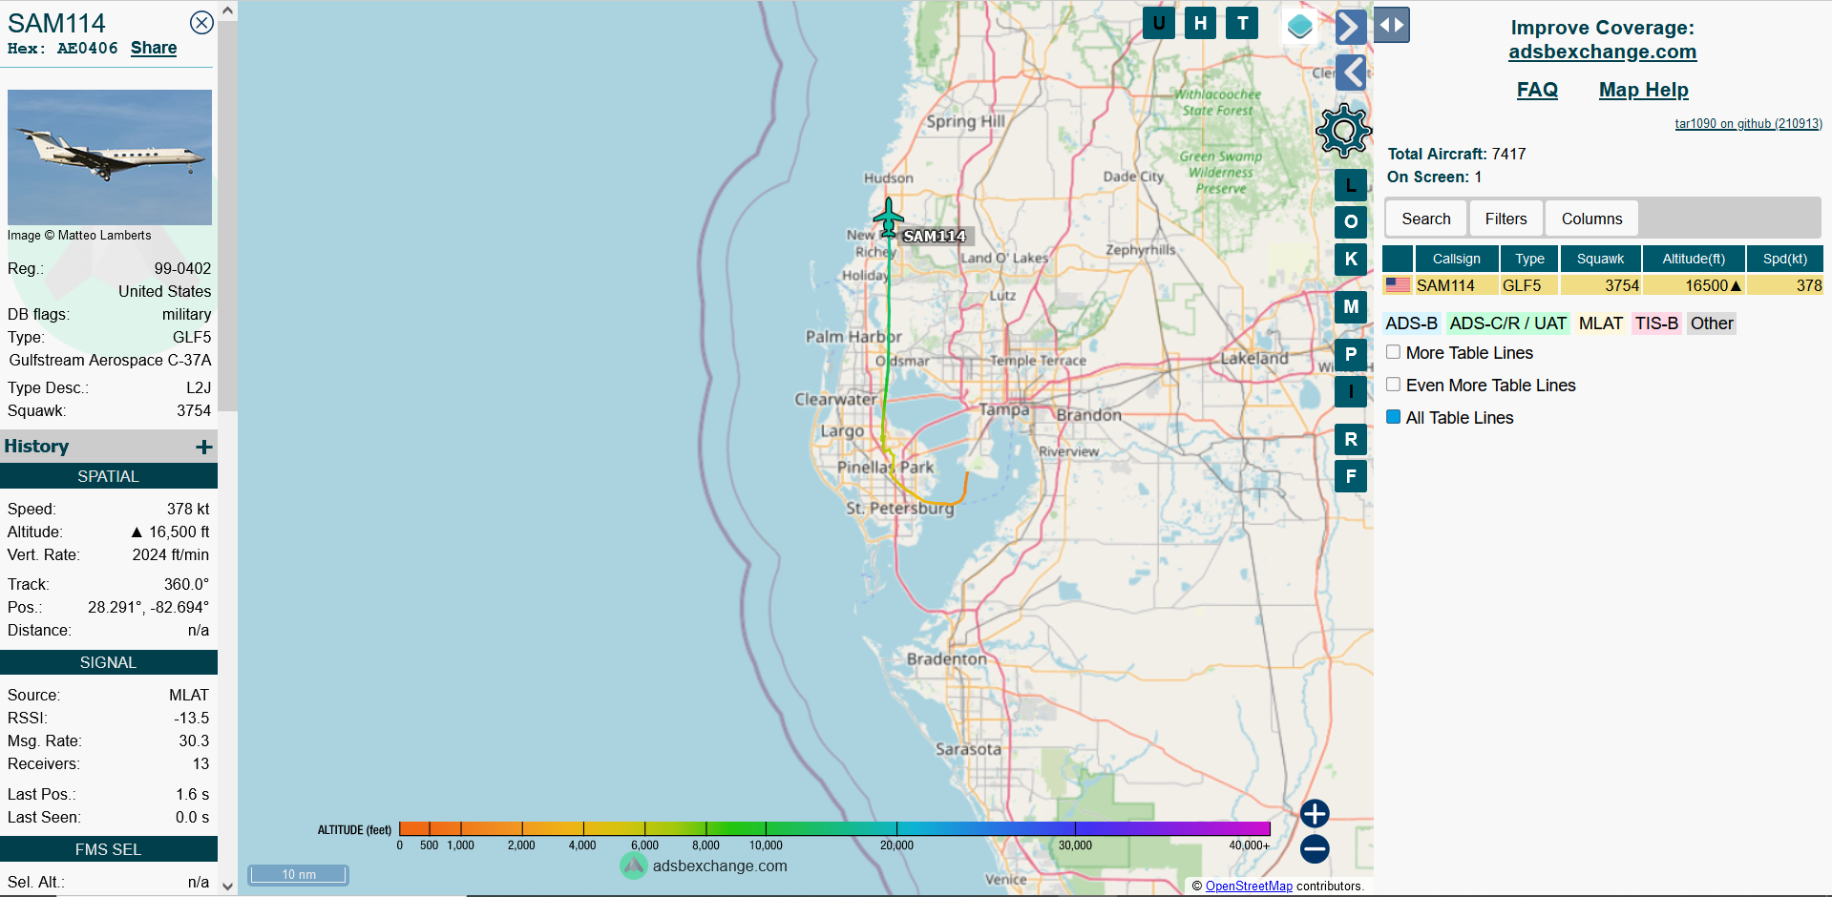The height and width of the screenshot is (897, 1832).
Task: Click the Share link
Action: pos(154,48)
